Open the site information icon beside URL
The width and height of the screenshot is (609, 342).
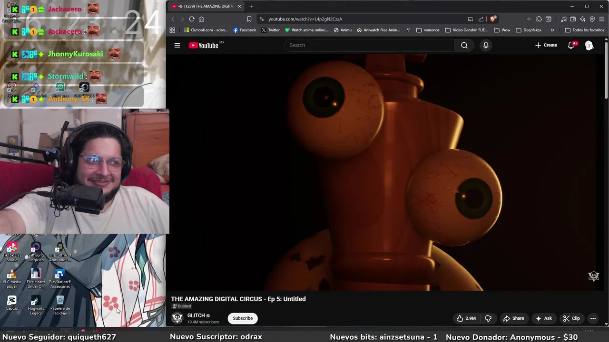261,19
